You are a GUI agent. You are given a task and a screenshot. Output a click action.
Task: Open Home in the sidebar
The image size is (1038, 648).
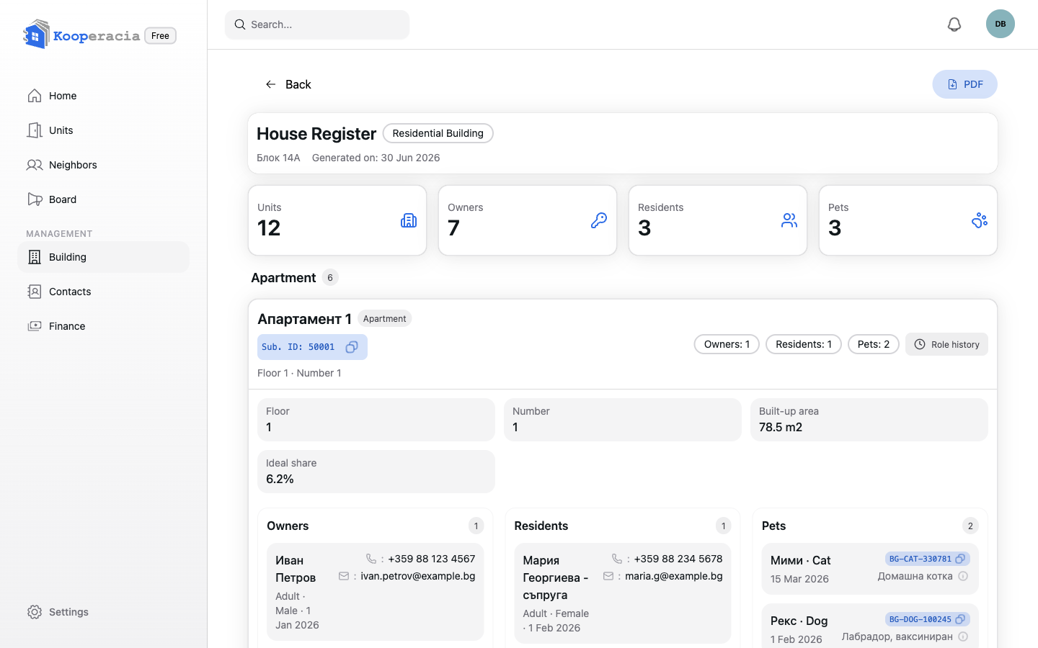[x=103, y=96]
